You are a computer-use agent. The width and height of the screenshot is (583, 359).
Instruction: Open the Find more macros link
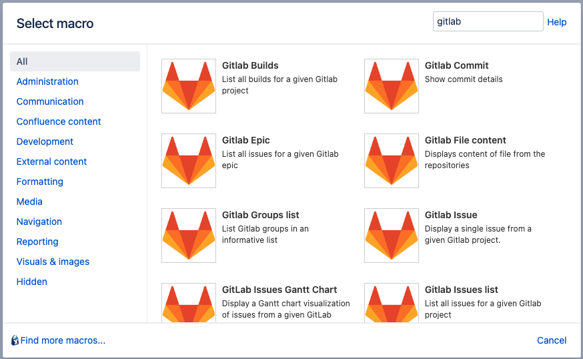coord(63,340)
